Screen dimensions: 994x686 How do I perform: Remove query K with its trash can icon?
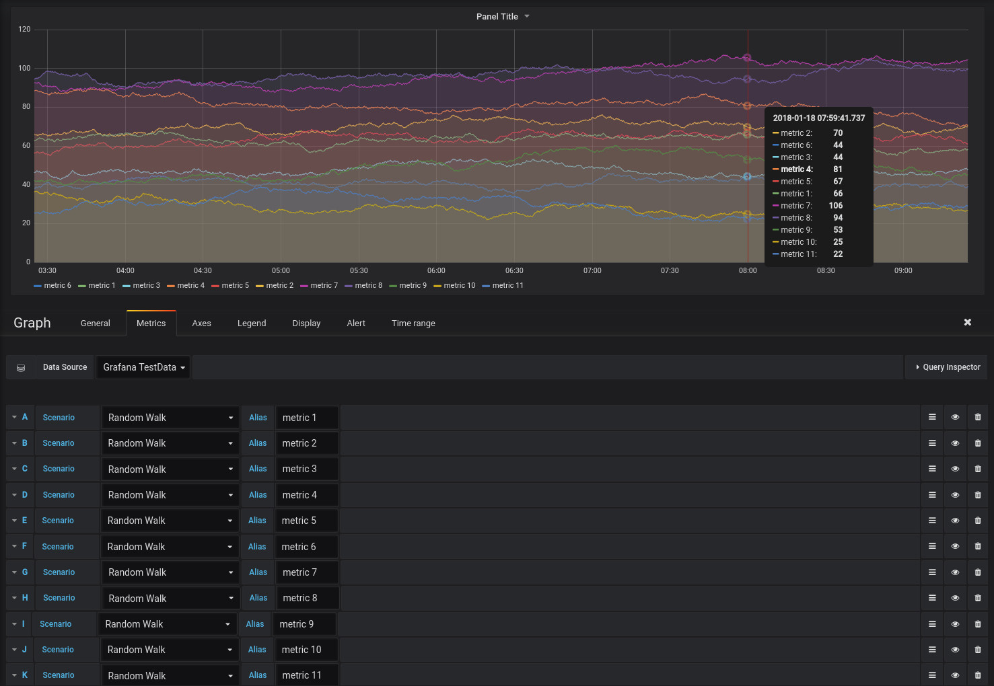pos(978,675)
